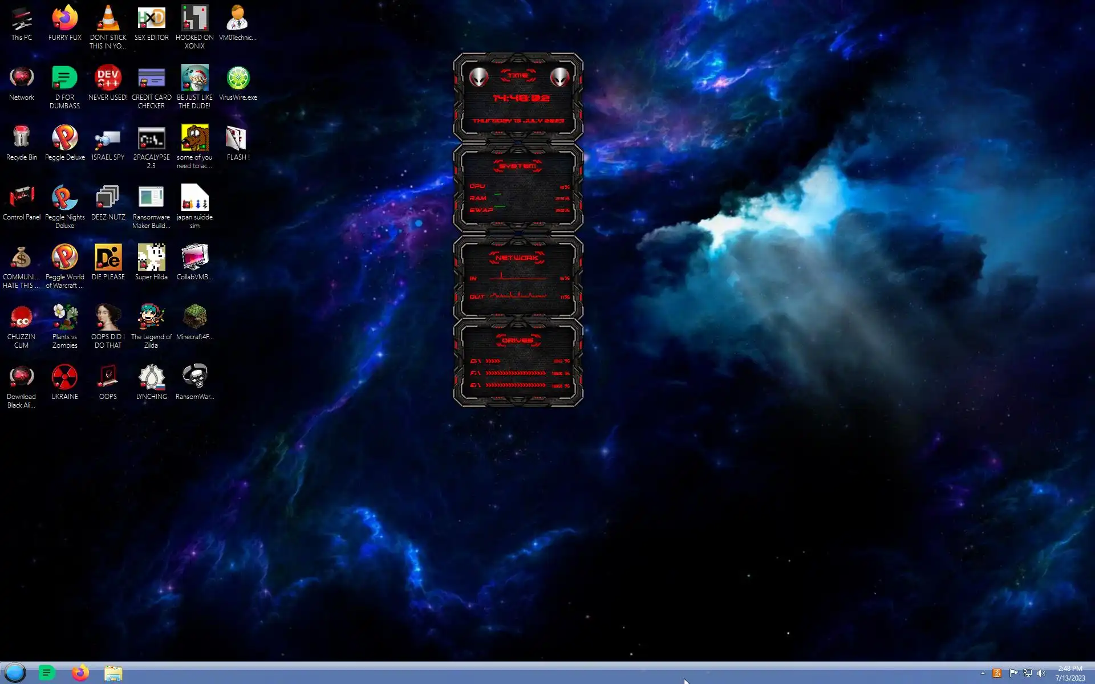Select the VirusWire.exe lime icon
Image resolution: width=1095 pixels, height=684 pixels.
coord(238,79)
